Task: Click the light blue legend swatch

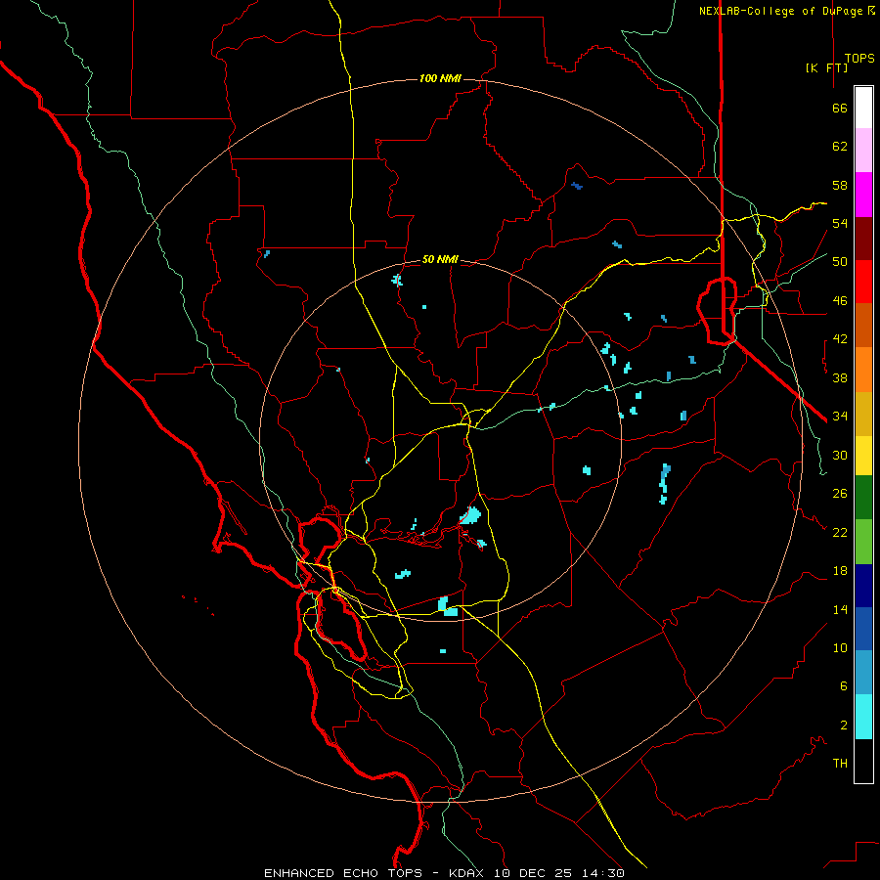Action: 863,673
